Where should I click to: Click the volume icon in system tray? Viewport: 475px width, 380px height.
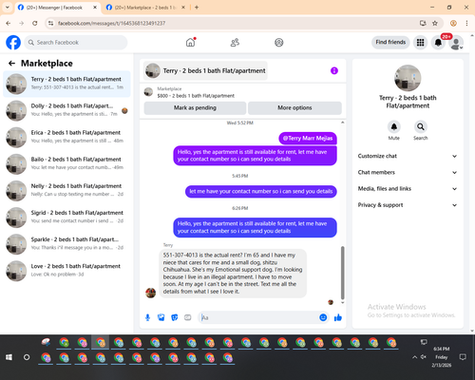click(424, 357)
